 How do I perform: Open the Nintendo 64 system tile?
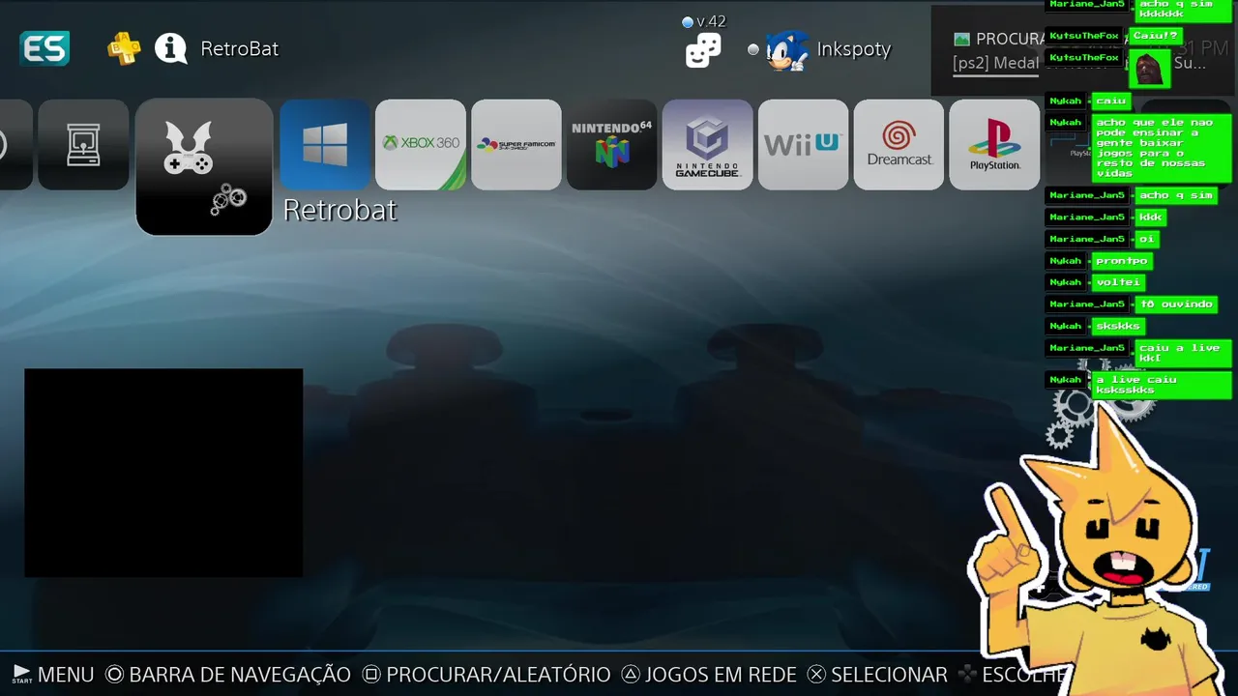612,145
